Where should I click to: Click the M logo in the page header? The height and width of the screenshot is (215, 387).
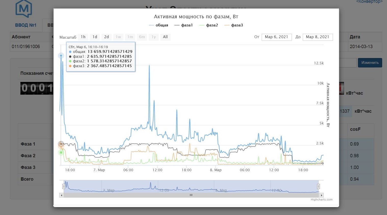coord(24,9)
